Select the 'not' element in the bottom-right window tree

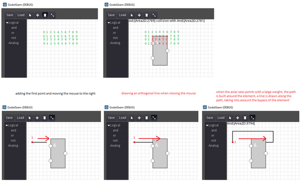(x=214, y=140)
